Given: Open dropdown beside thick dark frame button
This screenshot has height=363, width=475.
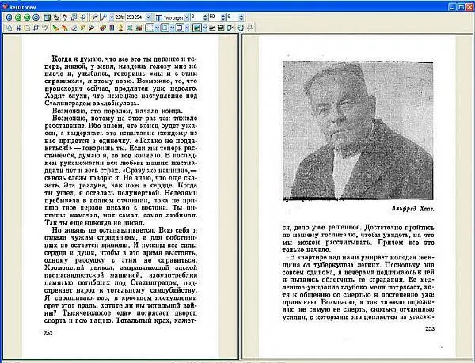Looking at the screenshot, I should (188, 28).
